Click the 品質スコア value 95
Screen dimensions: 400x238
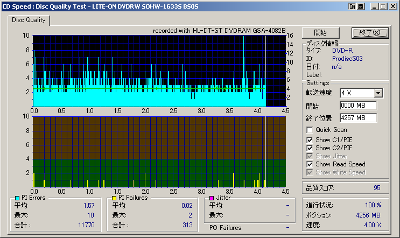point(377,188)
